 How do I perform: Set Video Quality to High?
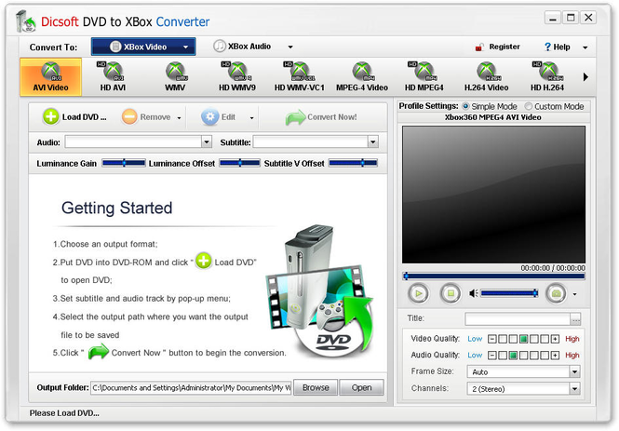pos(572,339)
